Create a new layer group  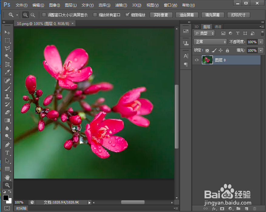(238, 208)
